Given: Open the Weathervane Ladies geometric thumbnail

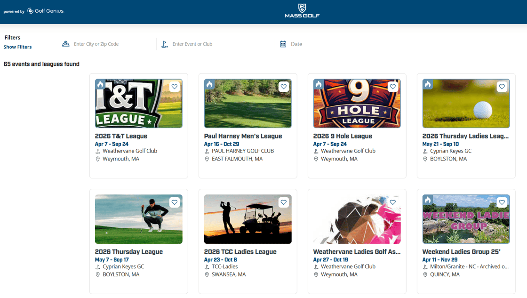Looking at the screenshot, I should [357, 219].
